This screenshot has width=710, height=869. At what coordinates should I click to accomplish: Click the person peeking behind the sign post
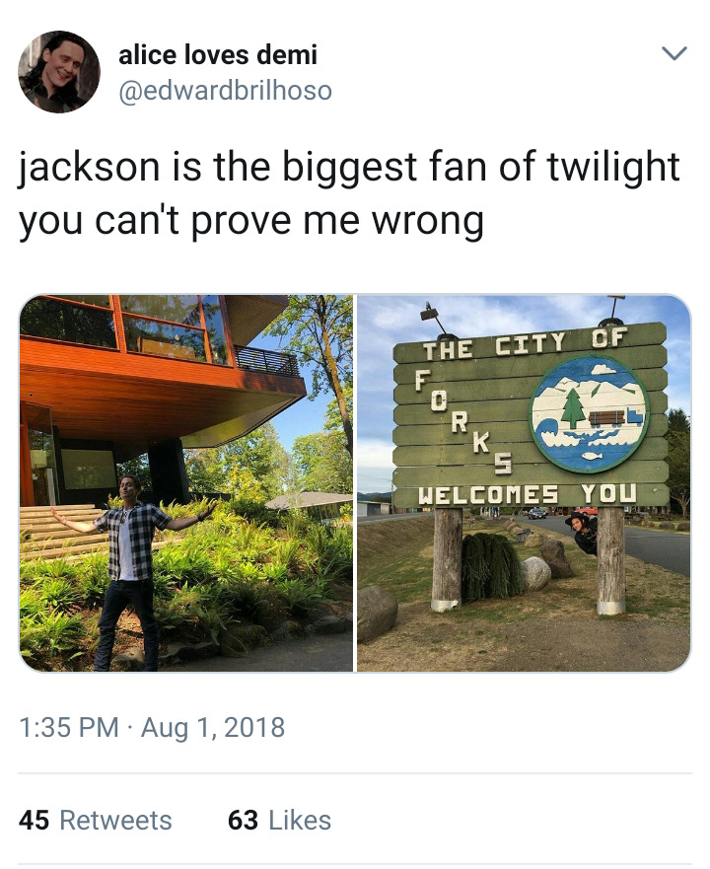click(582, 533)
